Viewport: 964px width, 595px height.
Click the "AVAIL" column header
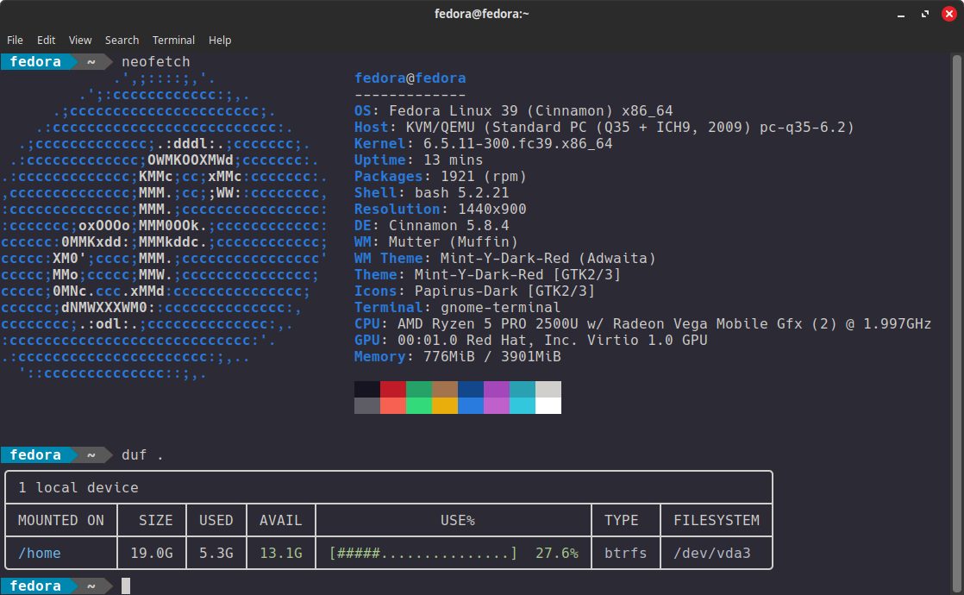pos(280,521)
